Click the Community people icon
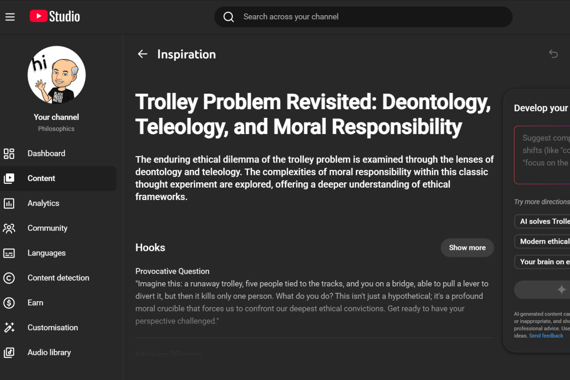Screen dimensions: 570x380 (9, 228)
